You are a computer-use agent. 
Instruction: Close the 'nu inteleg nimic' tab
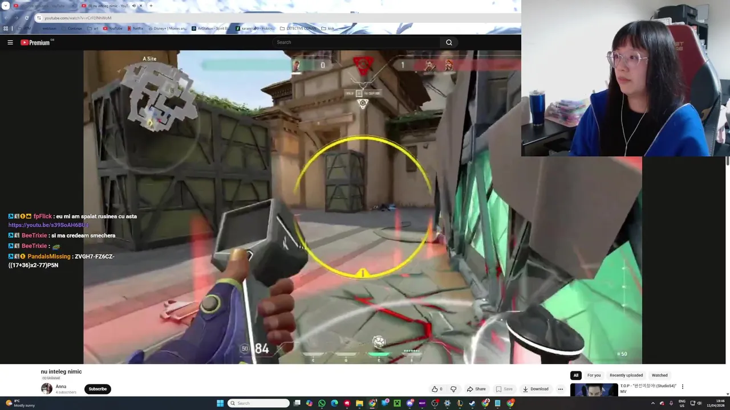pyautogui.click(x=141, y=6)
